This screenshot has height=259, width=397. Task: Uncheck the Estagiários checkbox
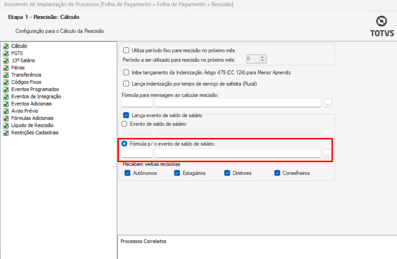[177, 173]
